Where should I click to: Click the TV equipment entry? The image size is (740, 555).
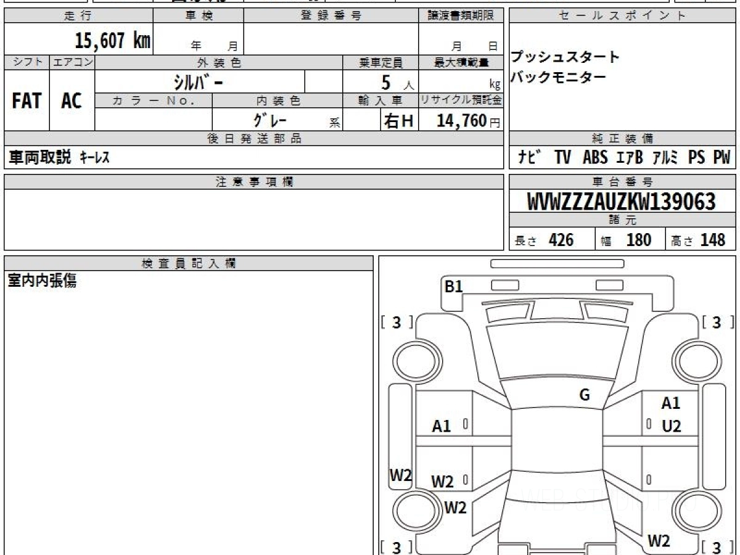click(x=562, y=158)
